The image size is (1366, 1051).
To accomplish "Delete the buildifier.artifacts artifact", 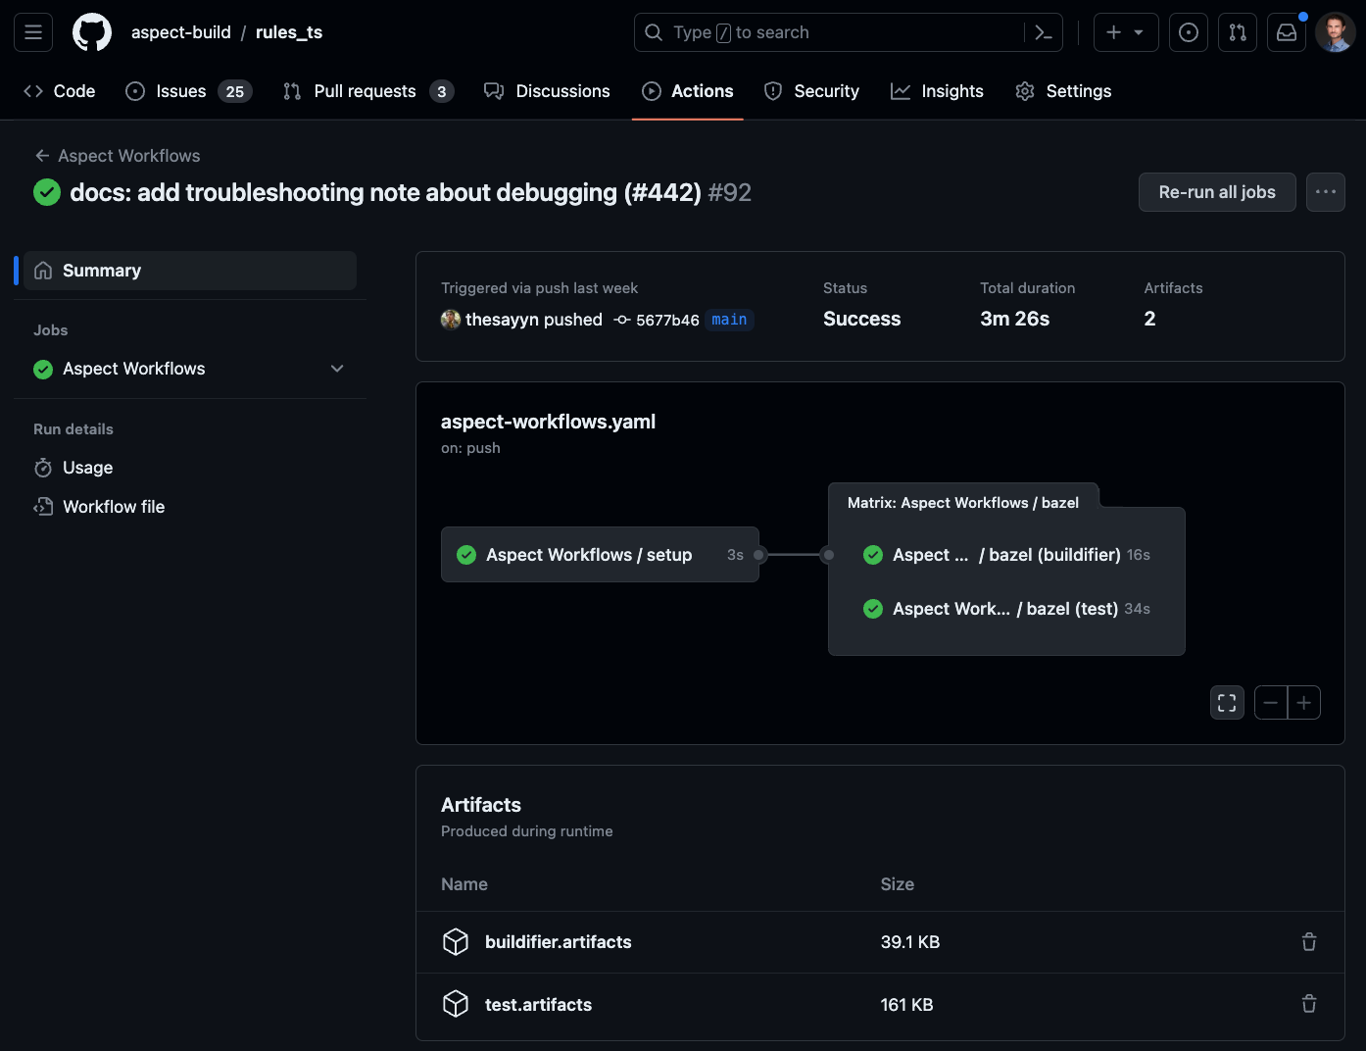I will click(x=1309, y=942).
